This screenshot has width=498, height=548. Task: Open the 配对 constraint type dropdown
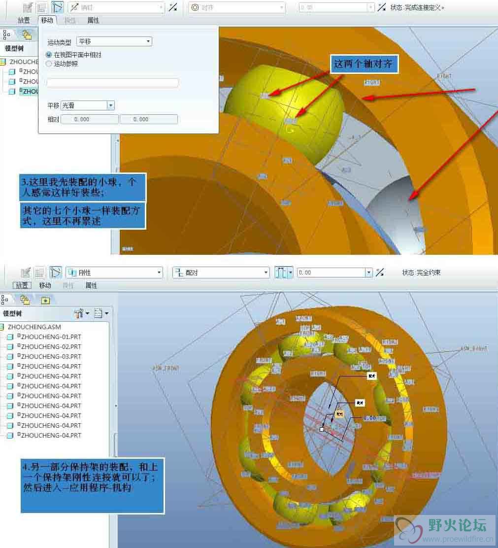(x=221, y=273)
